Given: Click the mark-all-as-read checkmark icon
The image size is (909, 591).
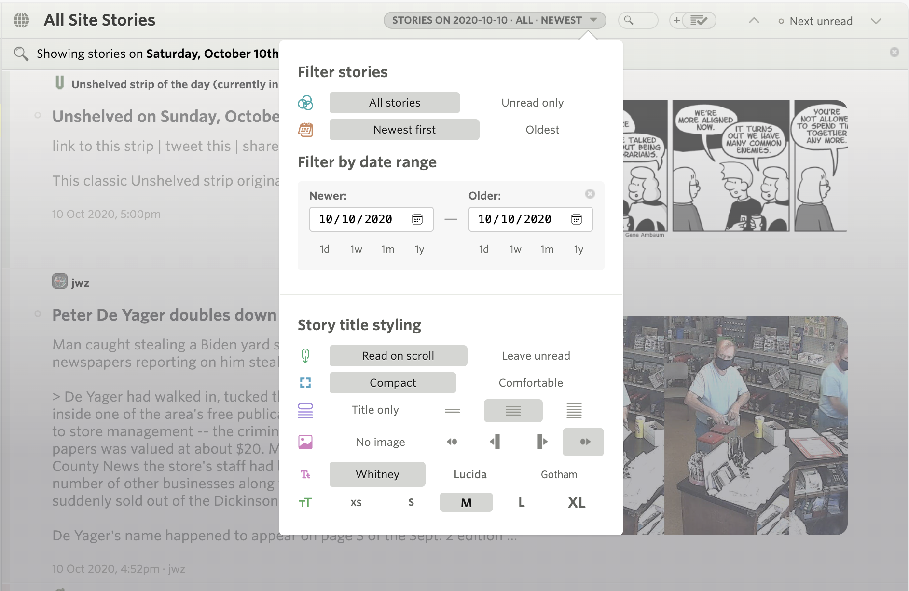Looking at the screenshot, I should [699, 20].
